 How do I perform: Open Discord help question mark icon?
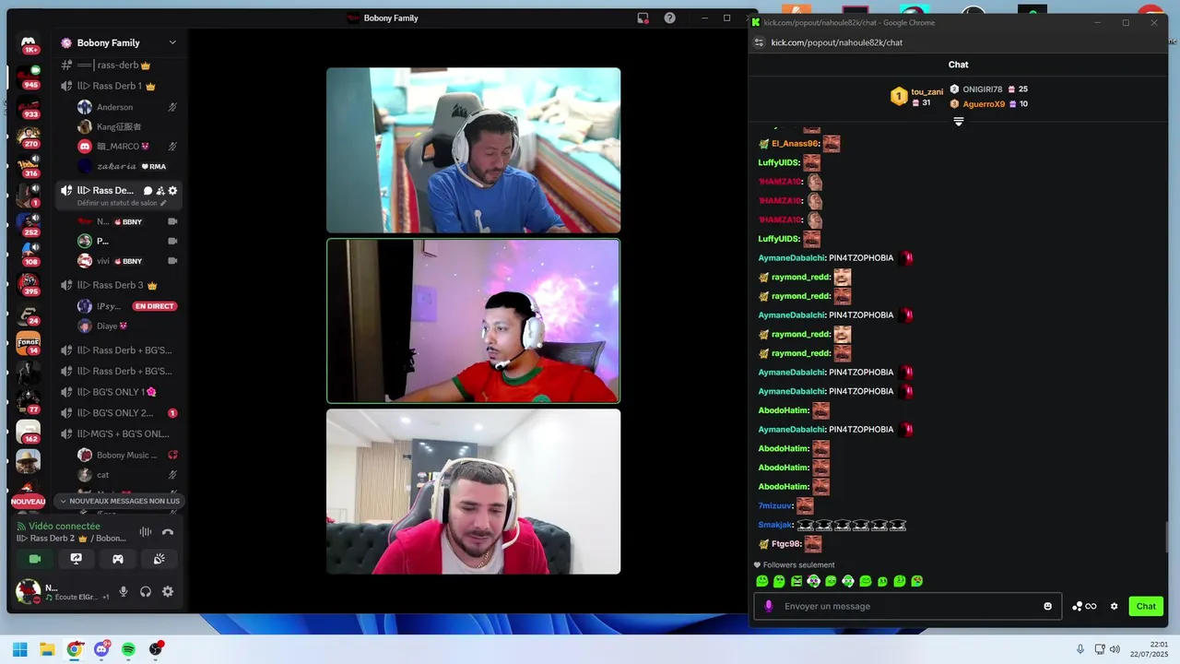pos(669,18)
